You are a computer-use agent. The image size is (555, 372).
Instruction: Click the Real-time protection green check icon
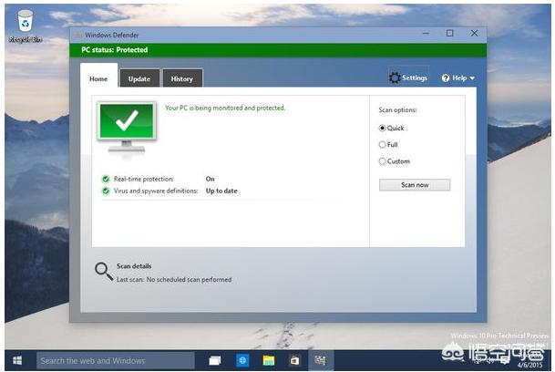coord(106,179)
